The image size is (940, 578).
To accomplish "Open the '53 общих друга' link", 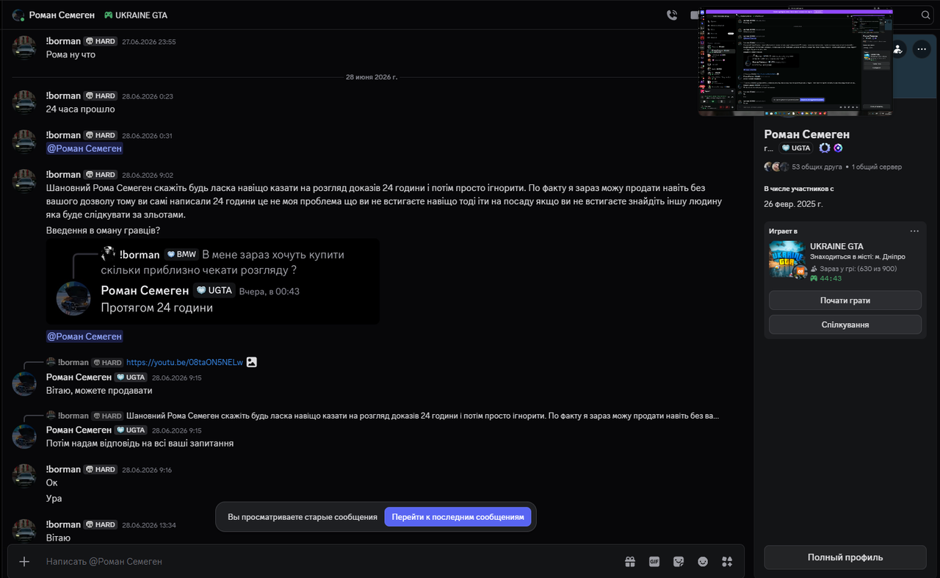I will 816,167.
